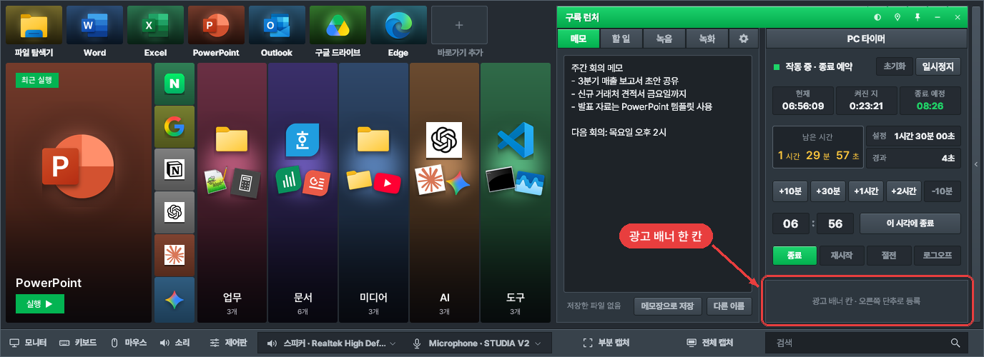The height and width of the screenshot is (357, 984).
Task: Click the 남은 시간 countdown box
Action: coord(818,149)
